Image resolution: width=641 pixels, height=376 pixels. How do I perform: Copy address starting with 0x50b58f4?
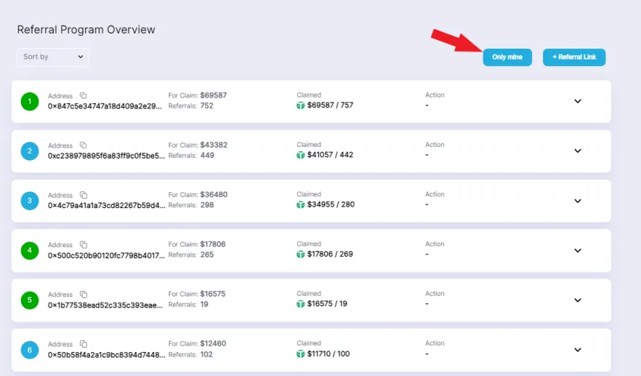pyautogui.click(x=84, y=344)
